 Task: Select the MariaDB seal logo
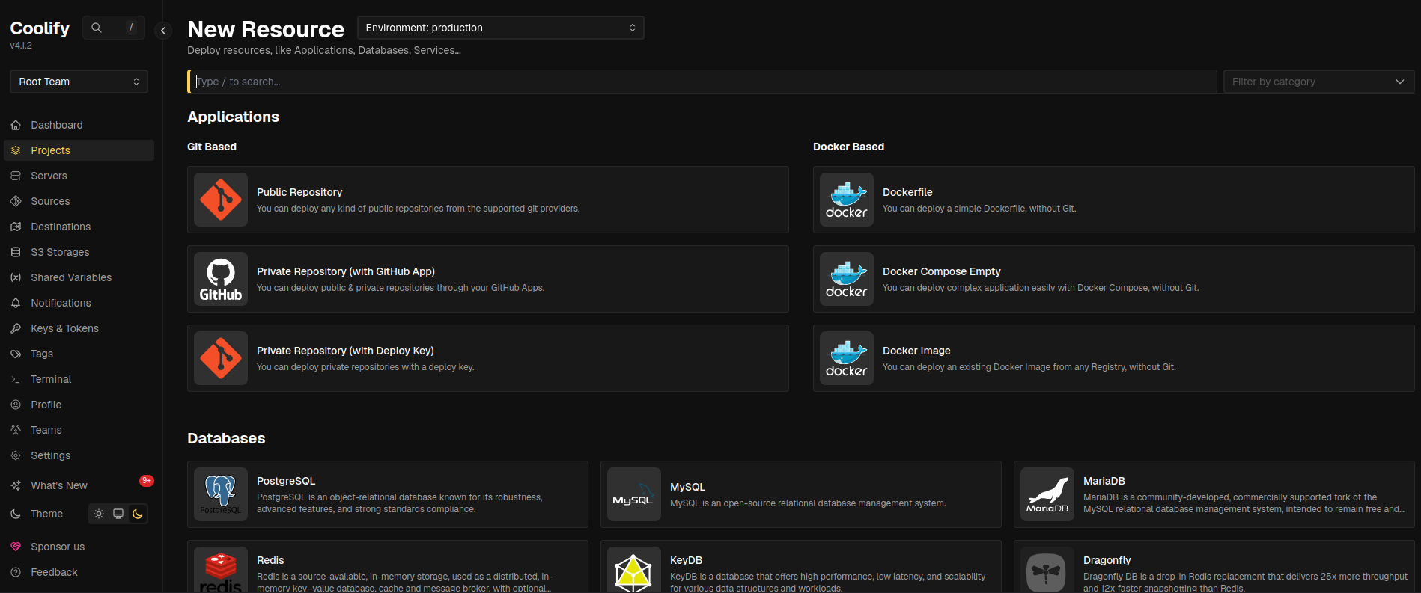(x=1047, y=494)
